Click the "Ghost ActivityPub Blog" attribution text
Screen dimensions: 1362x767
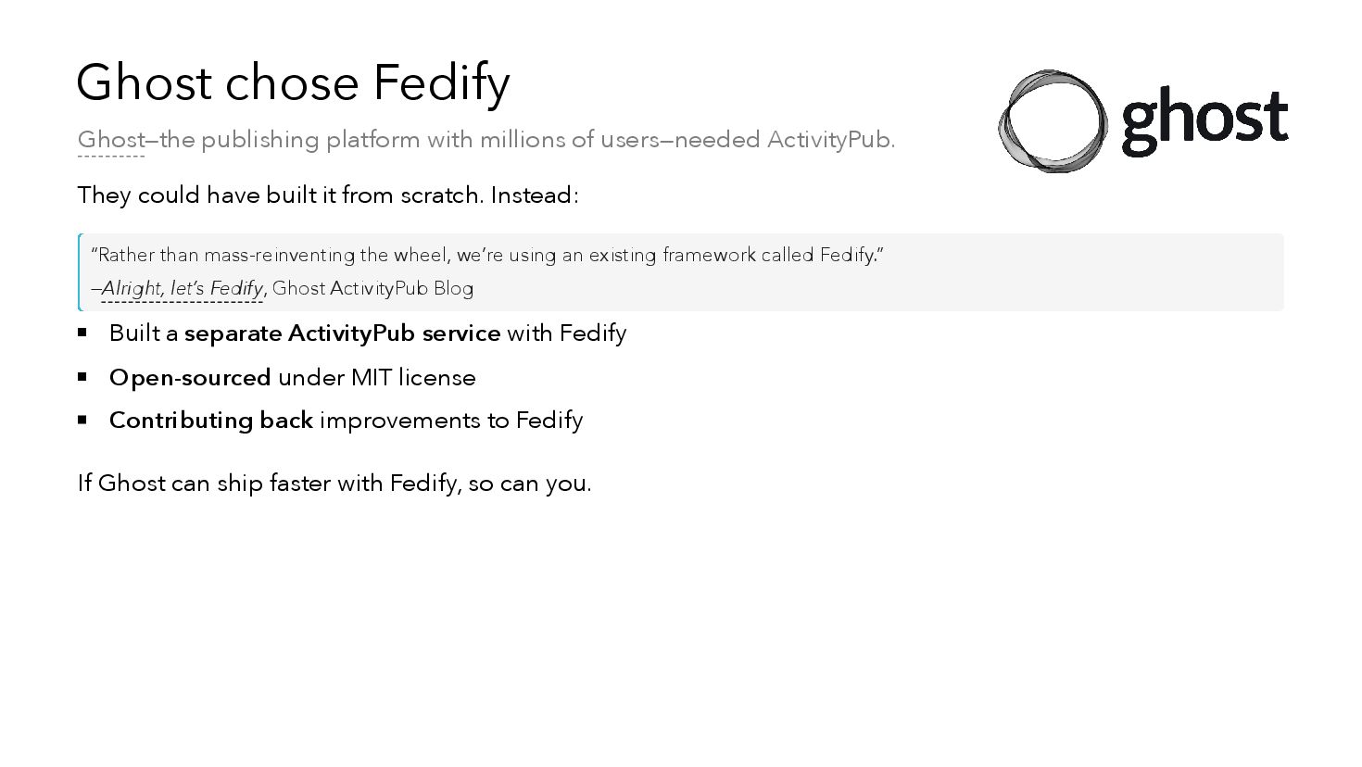[x=372, y=288]
